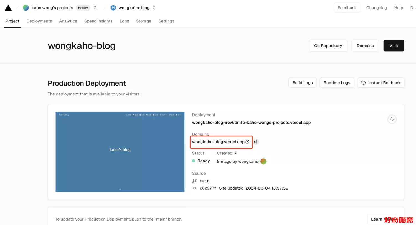416x225 pixels.
Task: Click the wongkaho-blog project hexagon icon
Action: tap(113, 8)
